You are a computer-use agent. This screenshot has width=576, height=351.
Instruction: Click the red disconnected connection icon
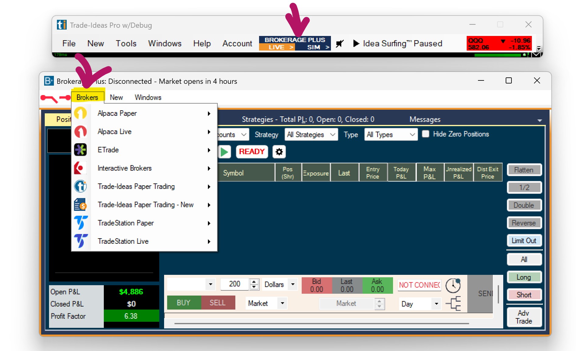[55, 98]
